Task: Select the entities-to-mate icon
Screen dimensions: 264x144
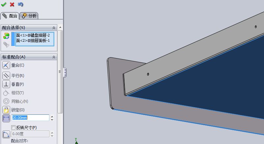Action: [x=6, y=36]
